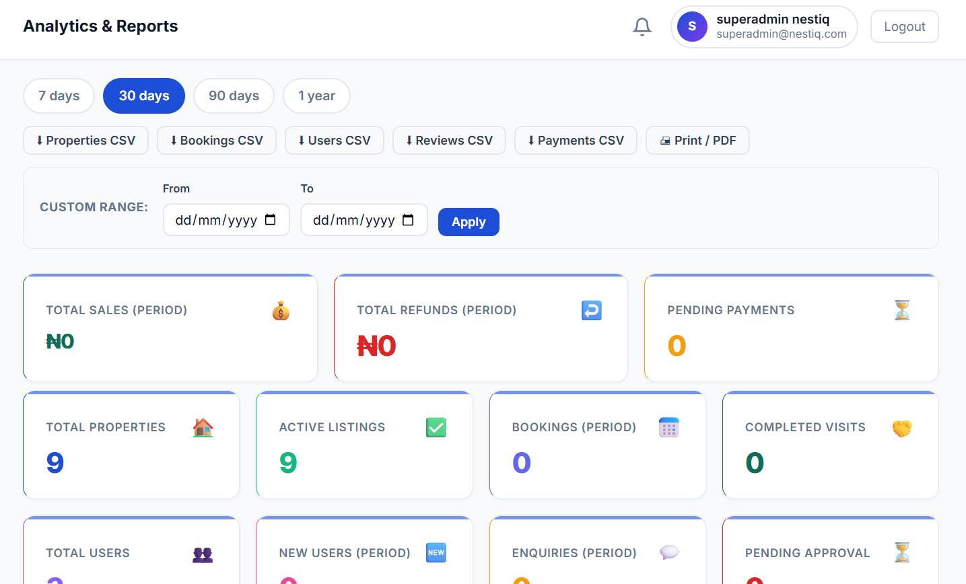Image resolution: width=966 pixels, height=584 pixels.
Task: Select the 30 days range
Action: point(144,96)
